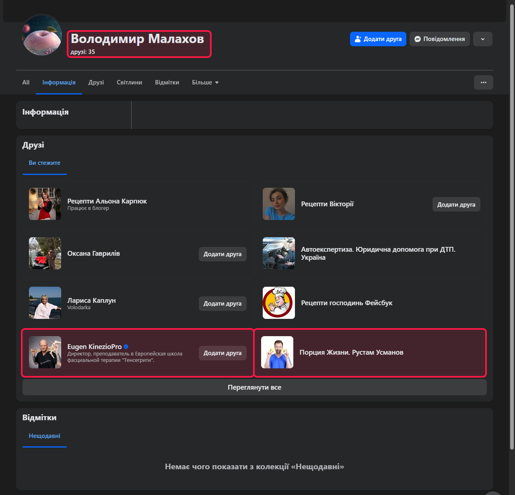Open the chevron dropdown beside Повідомлення

click(x=483, y=39)
